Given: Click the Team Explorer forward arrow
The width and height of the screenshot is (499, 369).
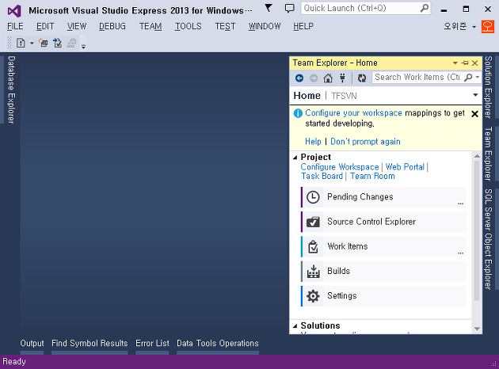Looking at the screenshot, I should pyautogui.click(x=314, y=78).
